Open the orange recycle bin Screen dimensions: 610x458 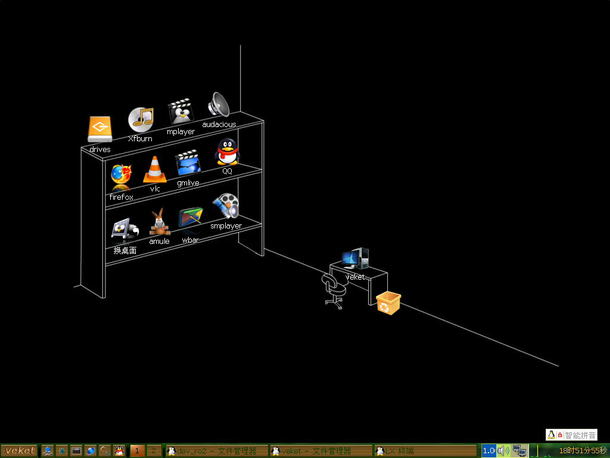coord(388,302)
